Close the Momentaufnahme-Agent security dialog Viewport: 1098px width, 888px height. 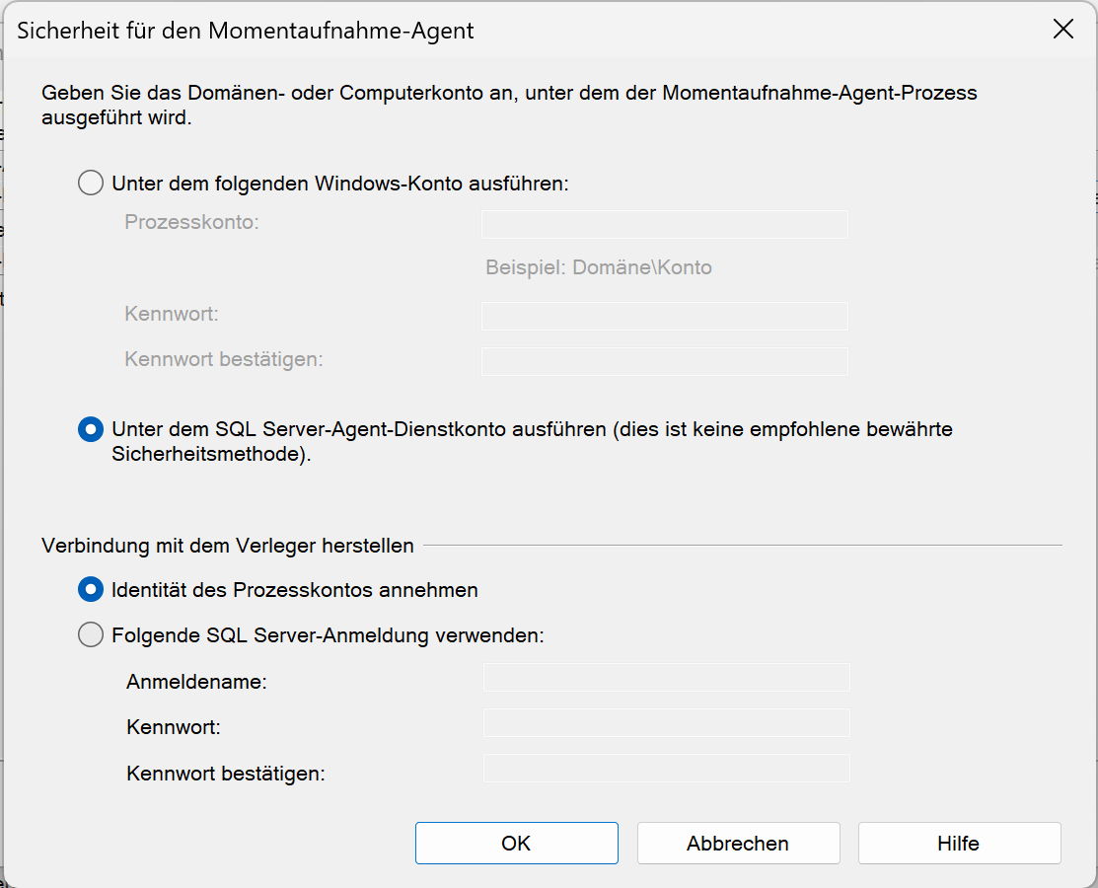pyautogui.click(x=1063, y=29)
